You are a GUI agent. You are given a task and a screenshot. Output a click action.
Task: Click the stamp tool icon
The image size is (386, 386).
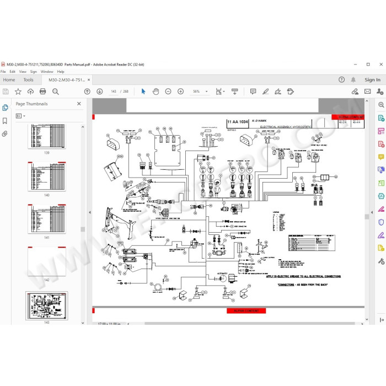[x=291, y=92]
